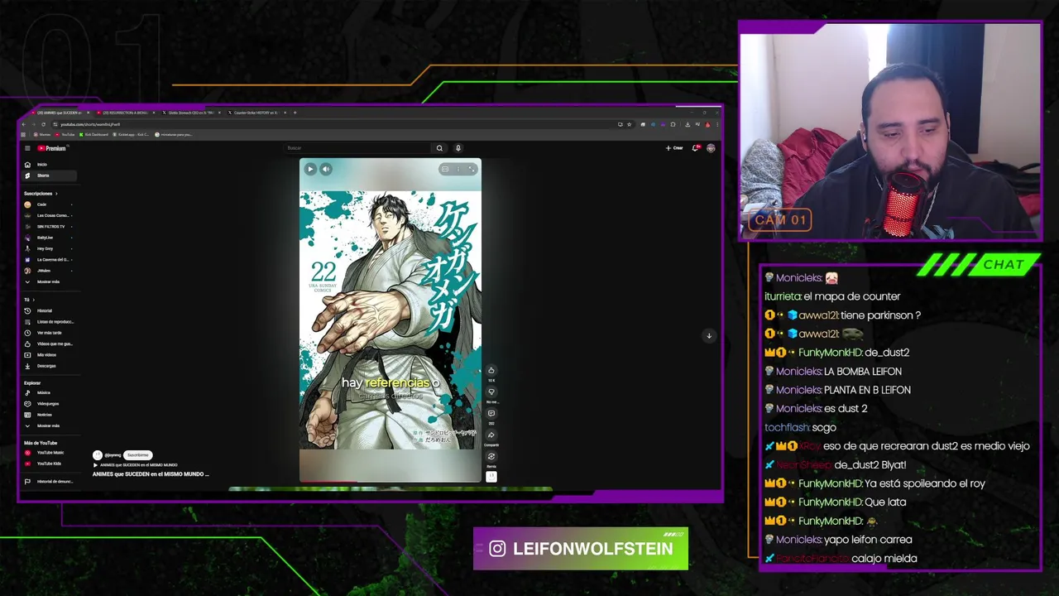
Task: Open the comments on the Short
Action: pyautogui.click(x=491, y=413)
